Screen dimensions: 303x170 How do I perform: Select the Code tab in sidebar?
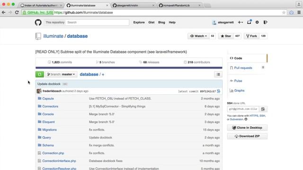247,58
